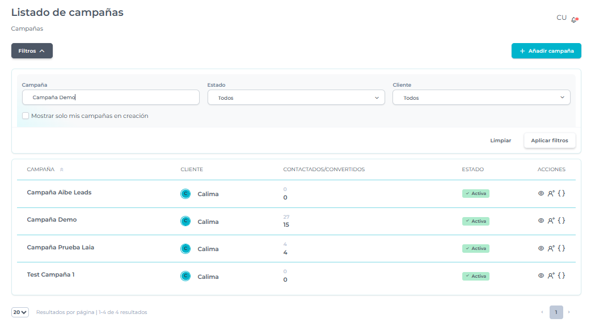Open the Cliente dropdown
The image size is (591, 331).
(x=481, y=98)
